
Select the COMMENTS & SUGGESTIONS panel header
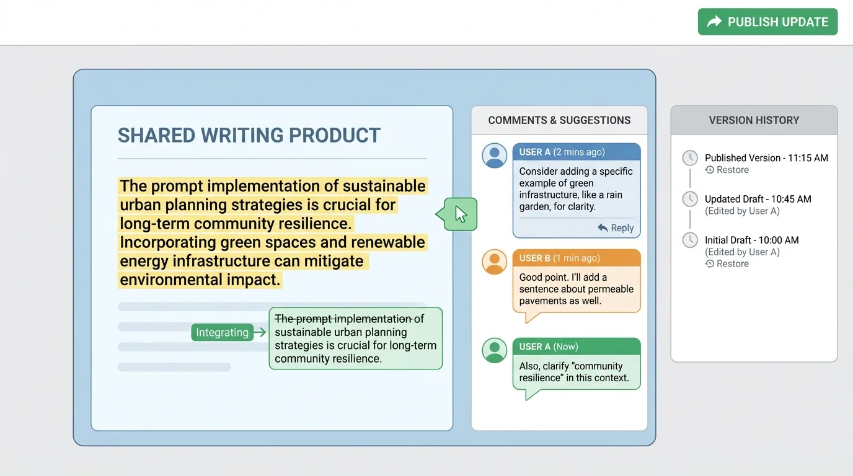559,120
